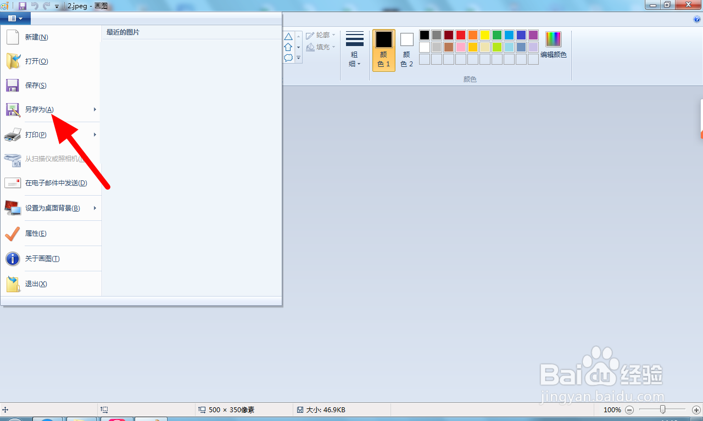Pick the purple swatch
703x421 pixels.
click(533, 35)
